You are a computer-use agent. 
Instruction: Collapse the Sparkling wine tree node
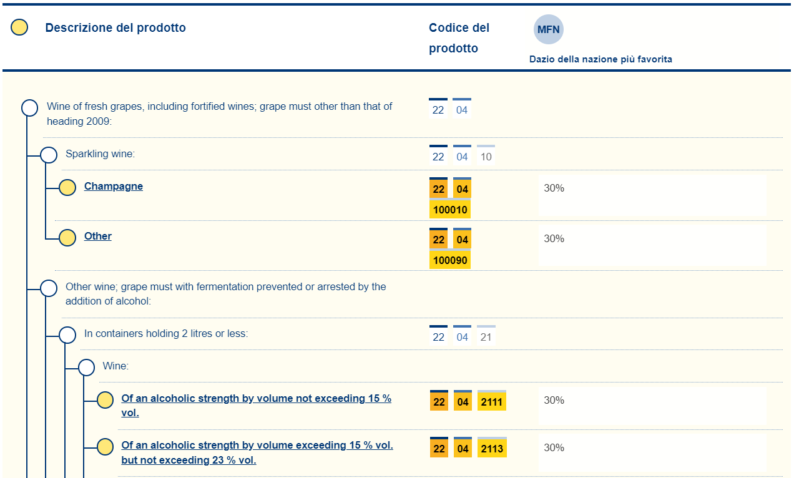49,155
